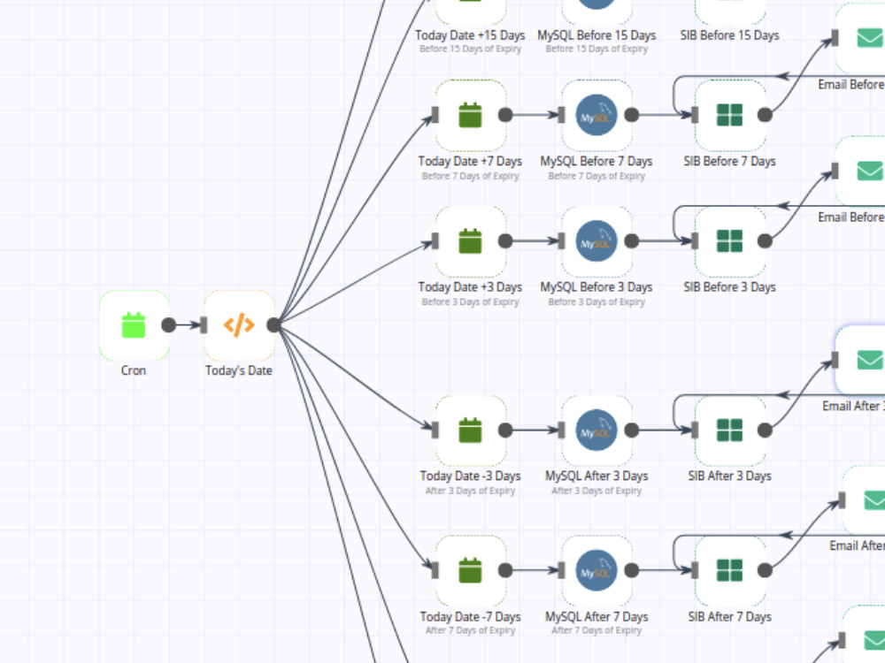Click envelope node above SIB Before 3 Days

[x=861, y=171]
